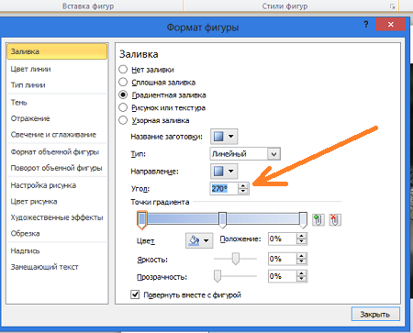Increase the Яркость percentage
This screenshot has width=413, height=333.
click(x=301, y=256)
